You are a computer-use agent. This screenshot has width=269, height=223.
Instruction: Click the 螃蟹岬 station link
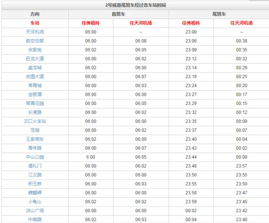click(35, 192)
